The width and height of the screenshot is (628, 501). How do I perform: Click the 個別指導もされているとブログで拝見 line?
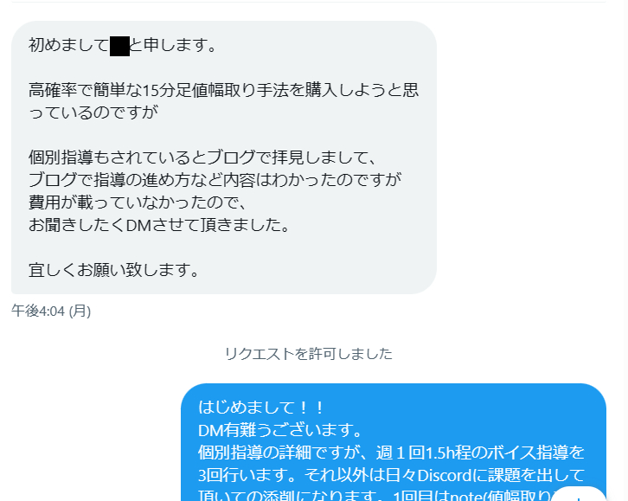[202, 157]
